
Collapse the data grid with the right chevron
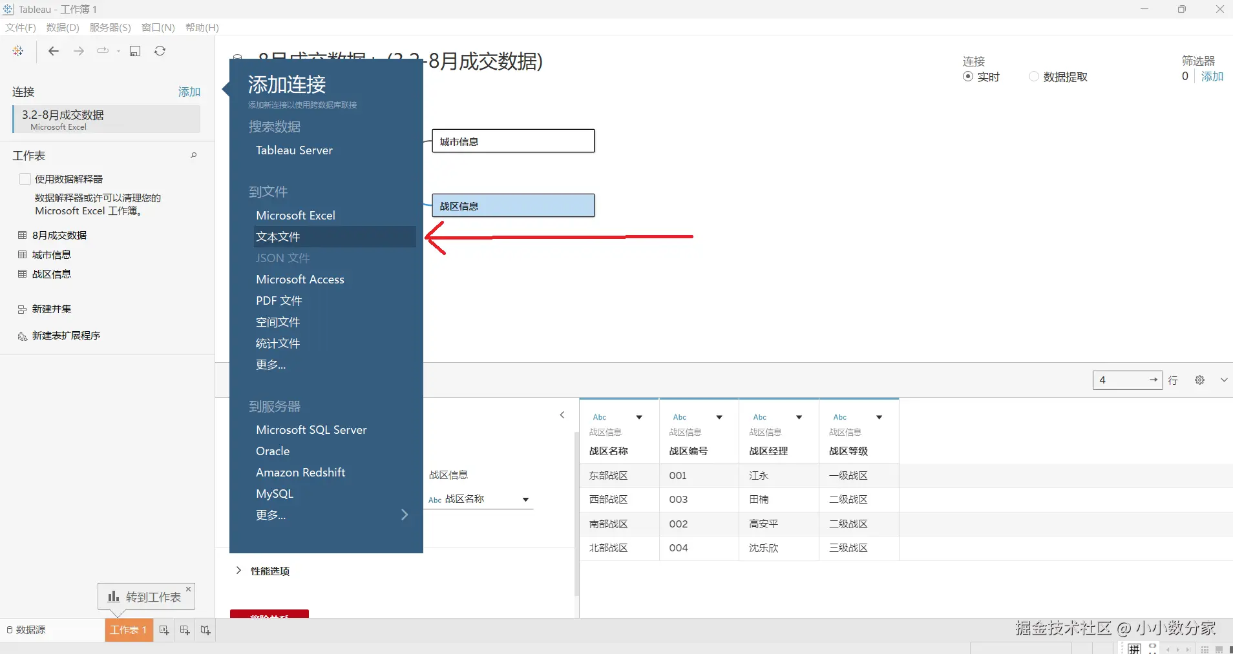[1224, 380]
